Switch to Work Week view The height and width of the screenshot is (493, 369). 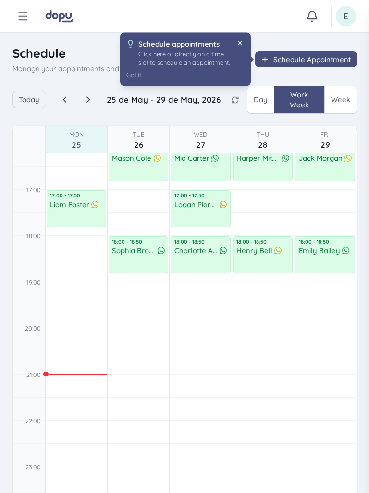point(299,100)
